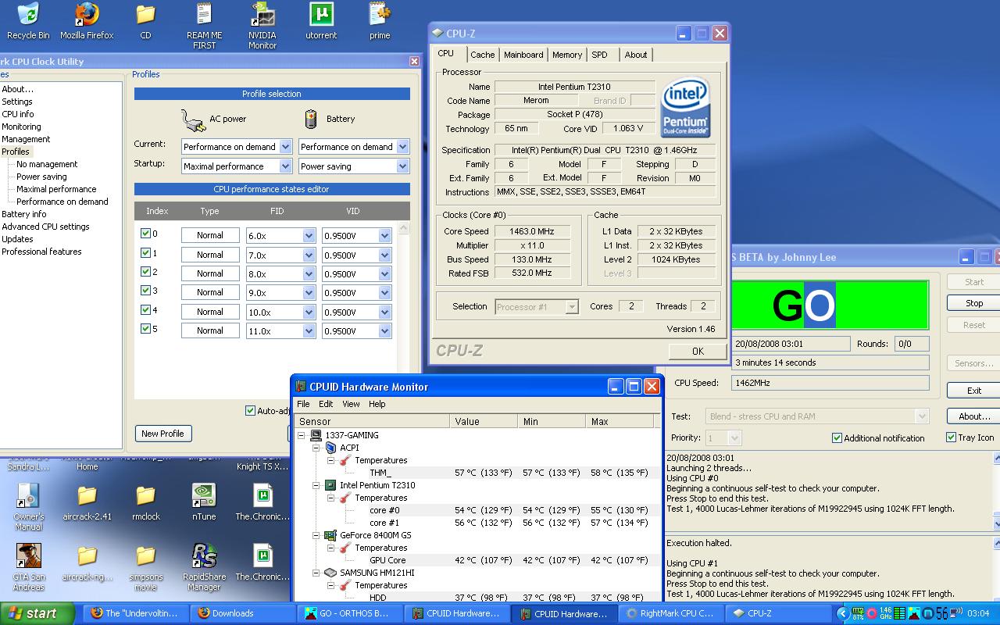
Task: Toggle the Auto-adjust checkbox in RightMark
Action: pyautogui.click(x=250, y=411)
